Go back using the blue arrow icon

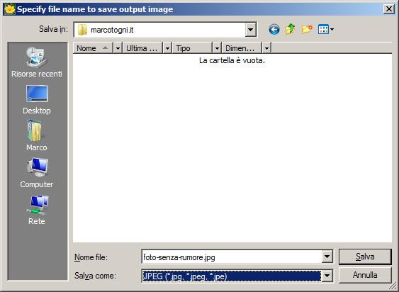(x=274, y=30)
